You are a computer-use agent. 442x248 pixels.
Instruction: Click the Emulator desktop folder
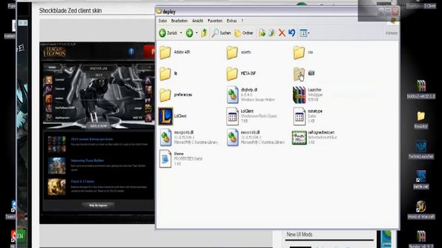pos(421,120)
